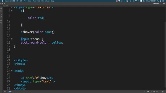Open the Notification Center list icon
Image resolution: width=166 pixels, height=93 pixels.
point(163,1)
